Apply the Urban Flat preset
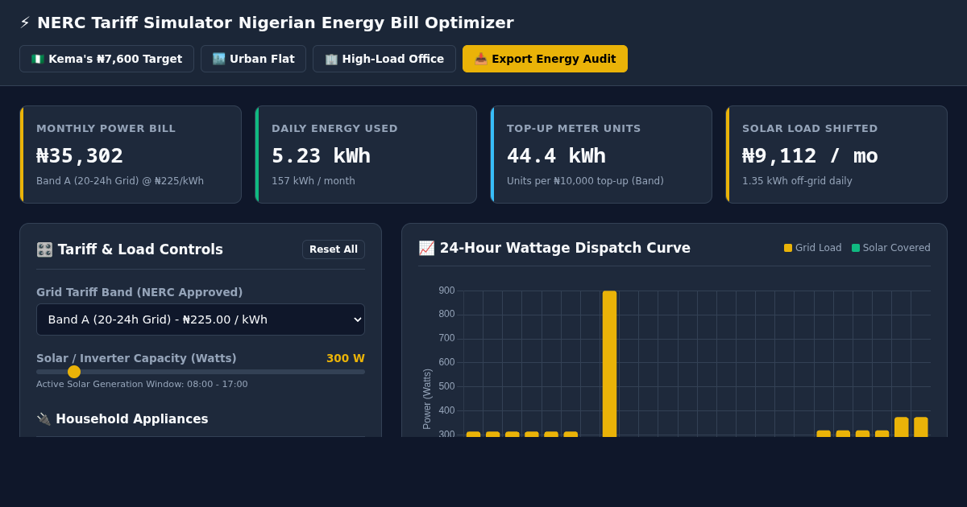This screenshot has height=507, width=967. pyautogui.click(x=253, y=59)
